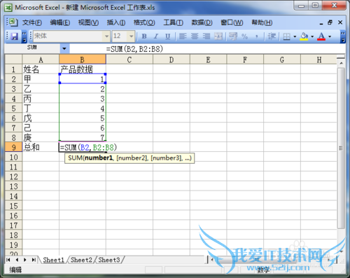Open the 窗口(W) menu
The image size is (350, 278).
tap(232, 22)
